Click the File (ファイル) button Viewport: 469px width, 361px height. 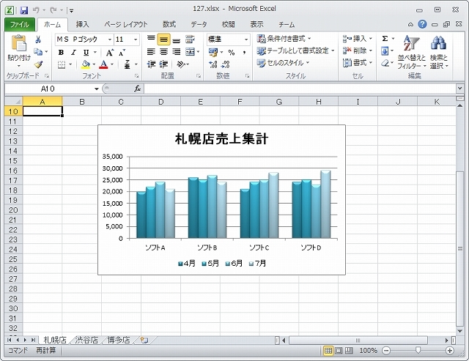(19, 24)
